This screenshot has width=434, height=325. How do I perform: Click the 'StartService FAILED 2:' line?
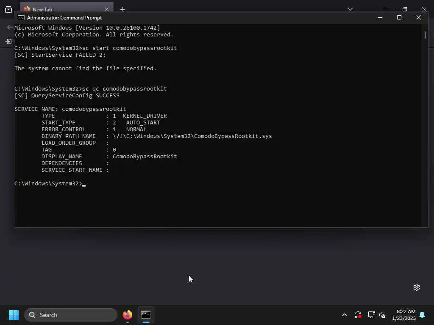pos(60,55)
